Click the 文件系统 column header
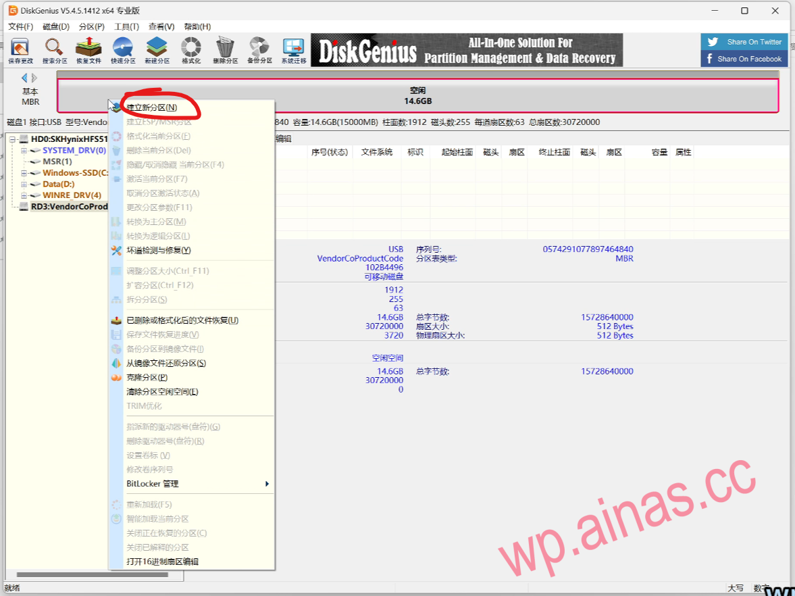Screen dimensions: 795x596 point(377,152)
